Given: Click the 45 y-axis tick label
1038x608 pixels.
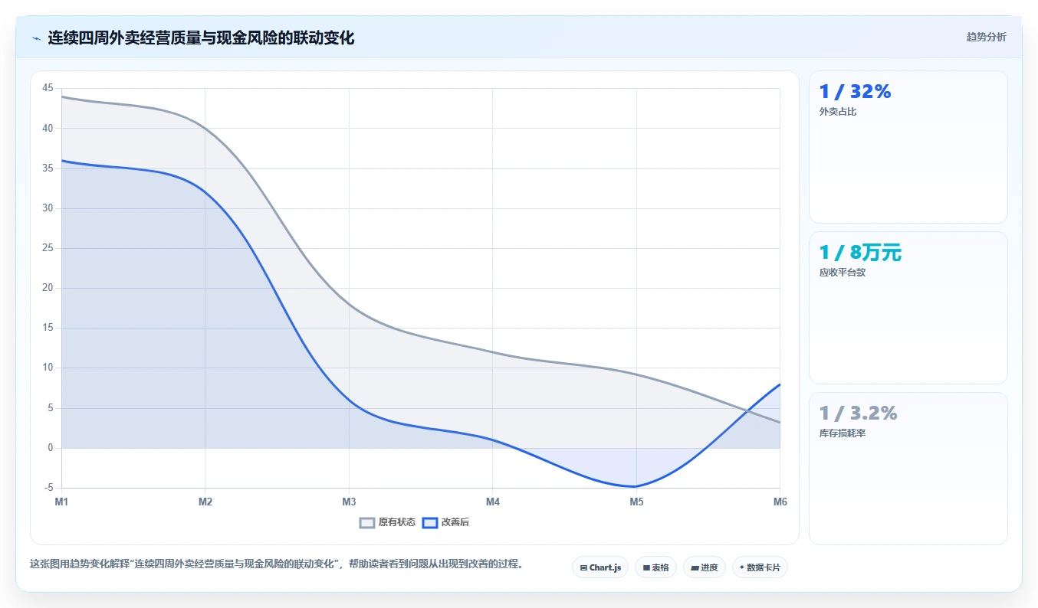Looking at the screenshot, I should (x=48, y=88).
